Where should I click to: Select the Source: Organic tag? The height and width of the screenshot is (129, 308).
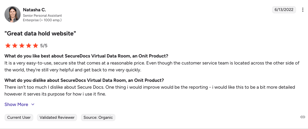tap(98, 117)
